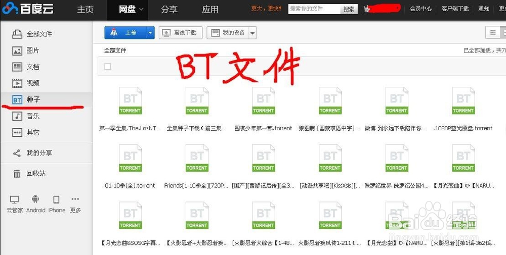Select the 狼图腾 torrent file icon
This screenshot has height=255, width=506.
coord(330,101)
